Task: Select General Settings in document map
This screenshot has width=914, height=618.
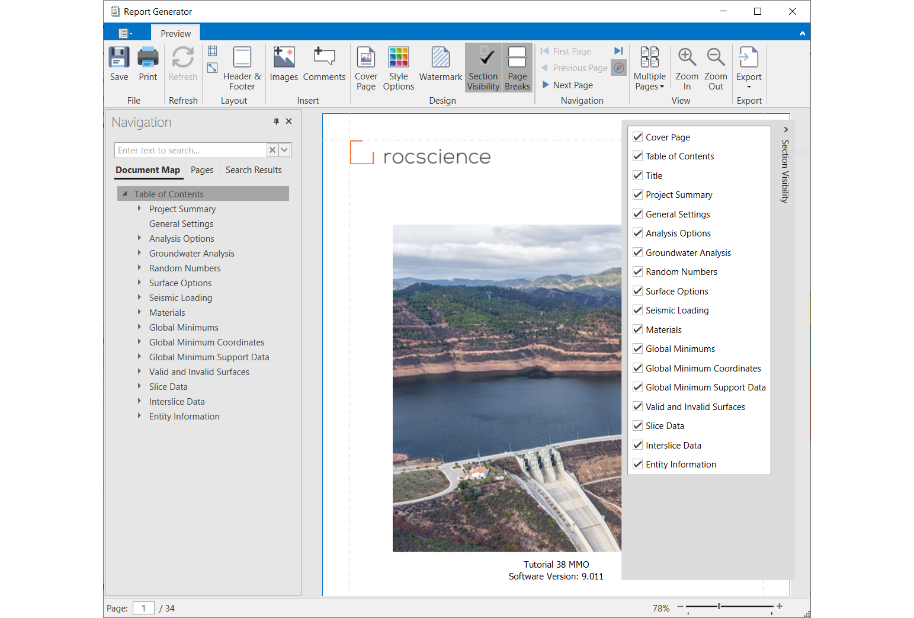Action: click(181, 223)
